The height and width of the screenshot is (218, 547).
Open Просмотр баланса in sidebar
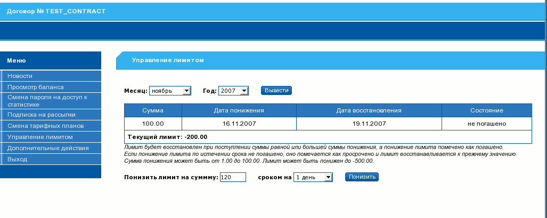(36, 87)
